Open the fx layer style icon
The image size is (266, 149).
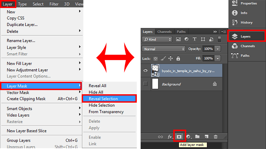coord(170,136)
